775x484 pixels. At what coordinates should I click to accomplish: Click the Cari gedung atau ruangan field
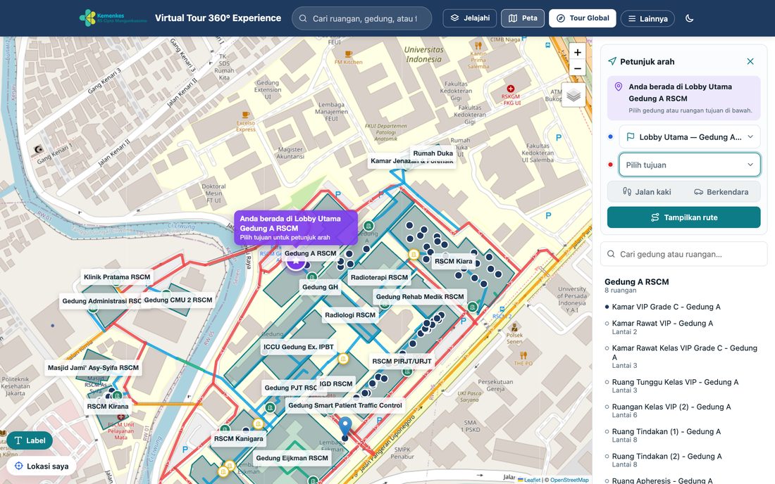click(x=683, y=254)
